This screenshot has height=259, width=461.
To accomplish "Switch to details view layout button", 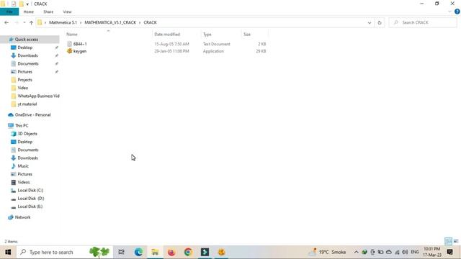I will pos(448,242).
